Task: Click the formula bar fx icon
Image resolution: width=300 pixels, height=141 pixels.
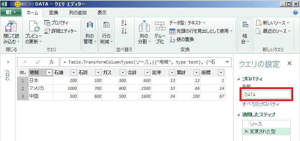Action: click(x=51, y=62)
